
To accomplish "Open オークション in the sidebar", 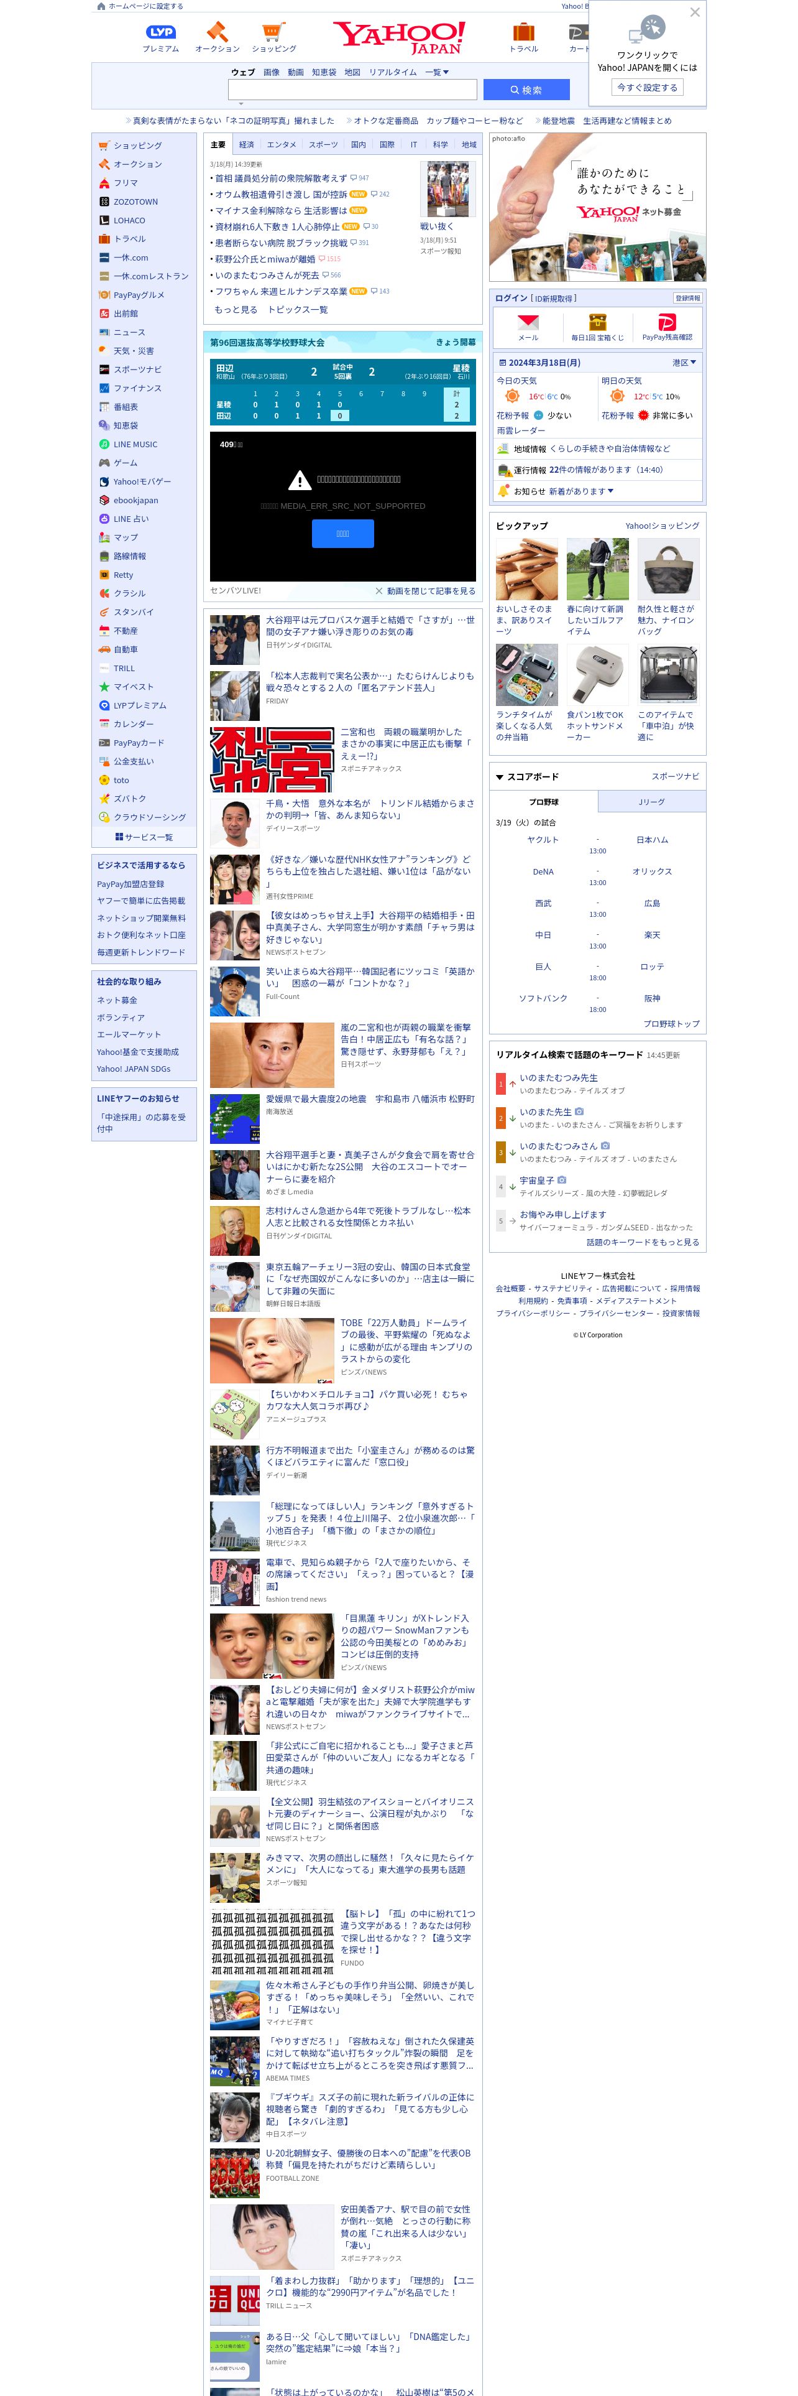I will tap(137, 165).
